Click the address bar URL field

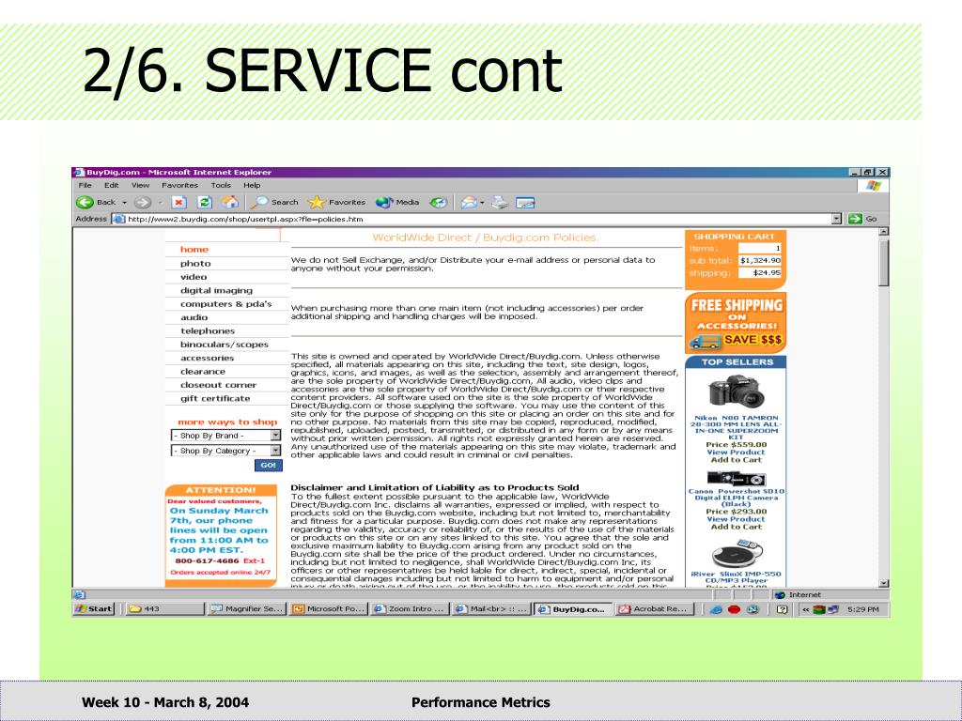click(x=472, y=219)
